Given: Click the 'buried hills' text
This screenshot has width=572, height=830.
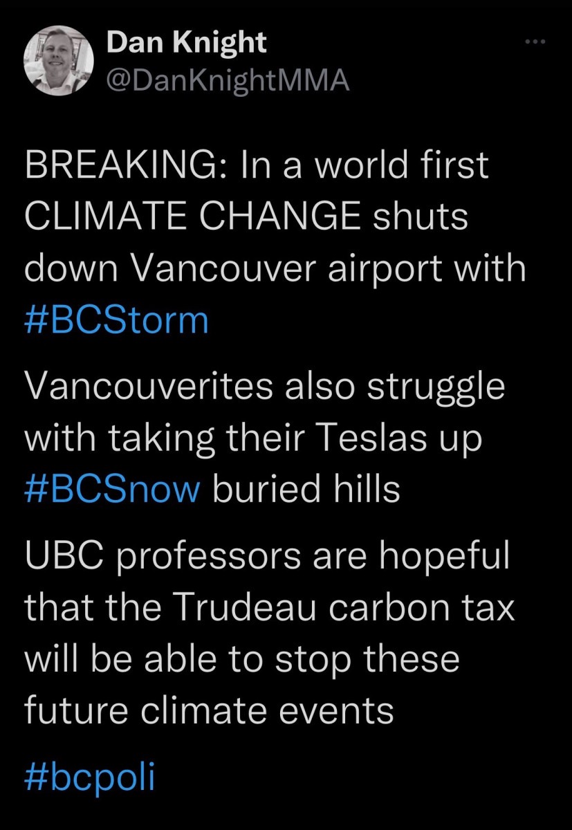Looking at the screenshot, I should 306,489.
